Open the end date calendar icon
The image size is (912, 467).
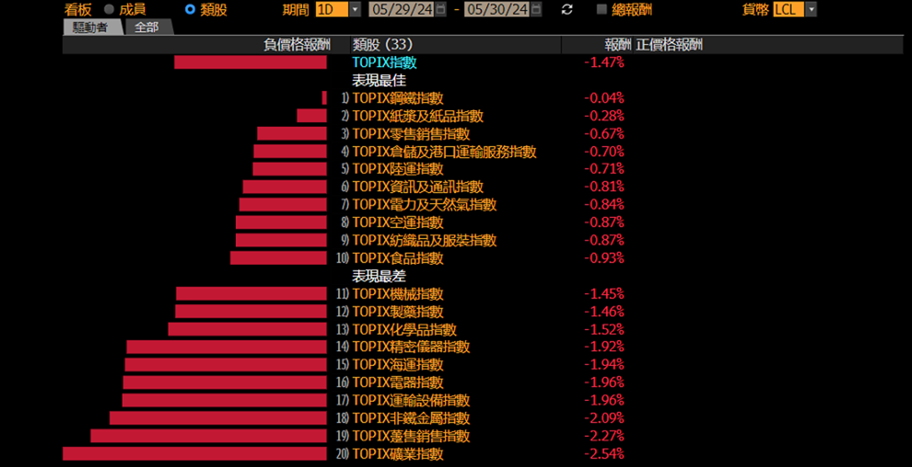pyautogui.click(x=536, y=9)
